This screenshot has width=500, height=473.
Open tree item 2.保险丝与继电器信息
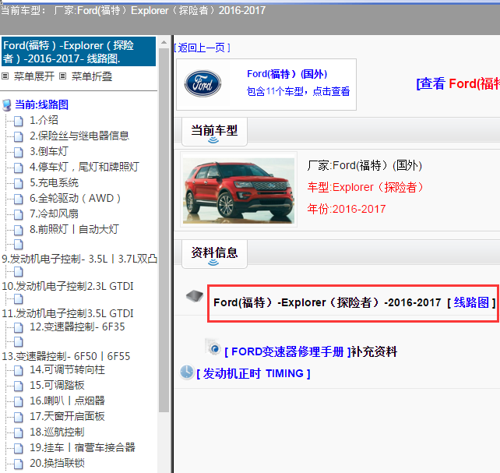pos(79,136)
